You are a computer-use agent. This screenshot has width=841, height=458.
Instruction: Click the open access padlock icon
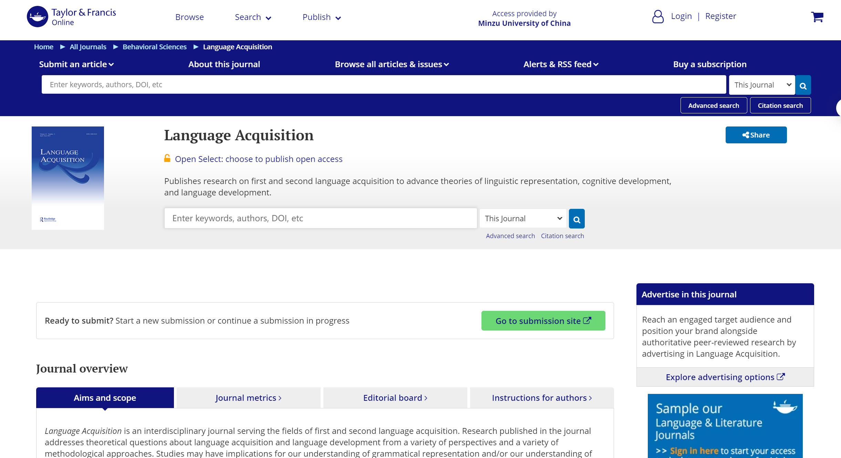coord(167,158)
